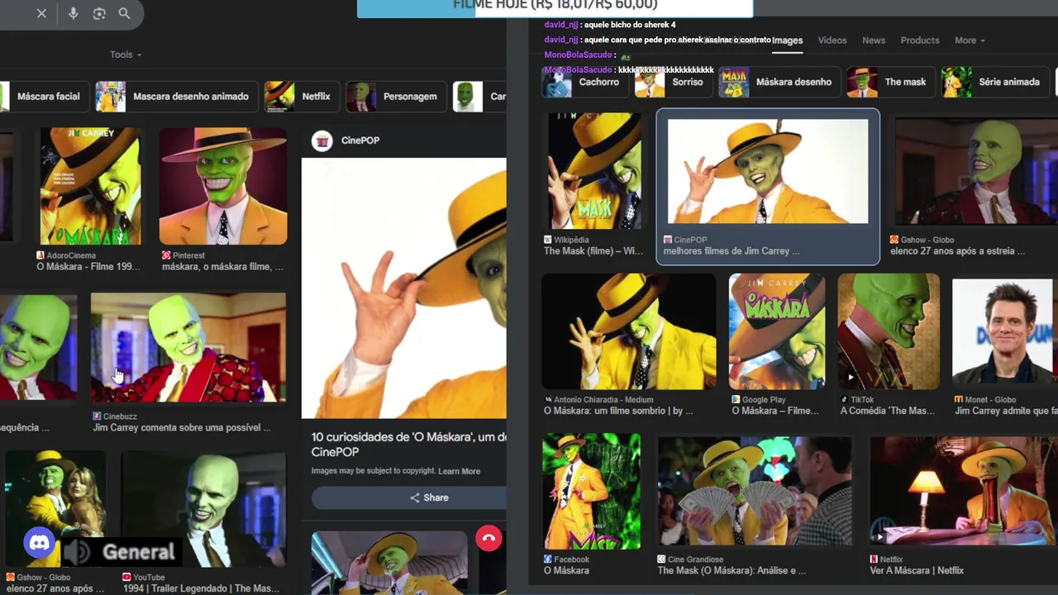1058x595 pixels.
Task: Open the Pinterest green mask thumbnail
Action: click(223, 186)
